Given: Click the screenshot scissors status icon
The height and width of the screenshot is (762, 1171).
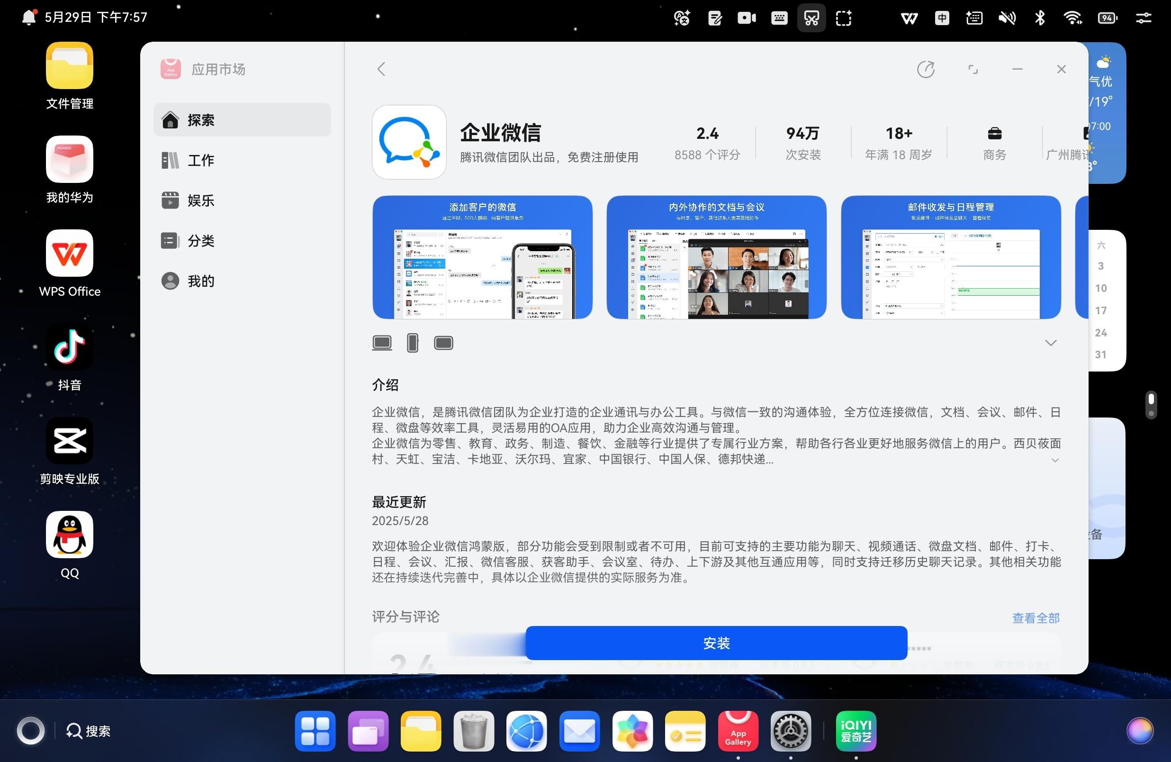Looking at the screenshot, I should (811, 18).
